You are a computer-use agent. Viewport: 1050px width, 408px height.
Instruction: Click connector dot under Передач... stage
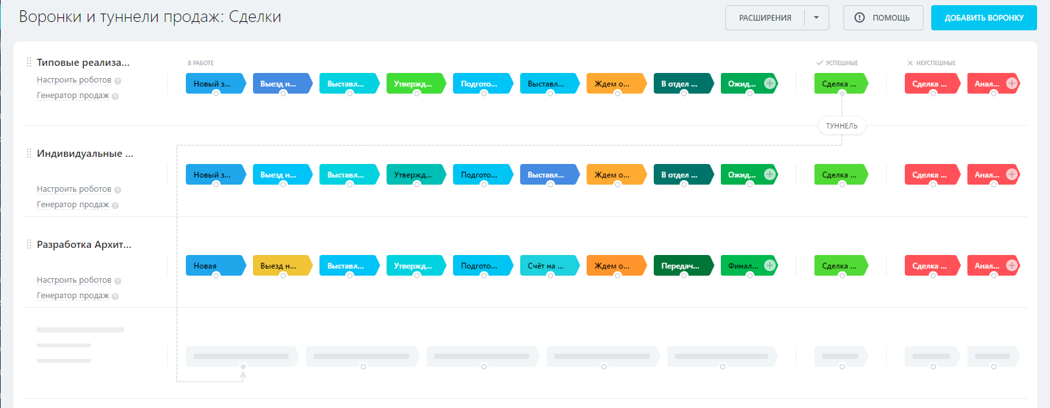684,275
